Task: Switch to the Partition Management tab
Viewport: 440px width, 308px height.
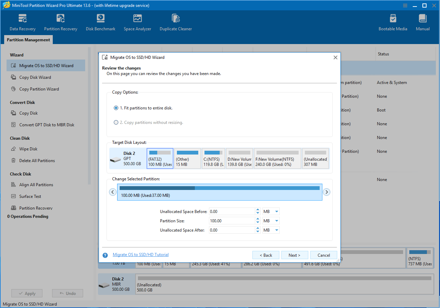Action: pyautogui.click(x=29, y=40)
